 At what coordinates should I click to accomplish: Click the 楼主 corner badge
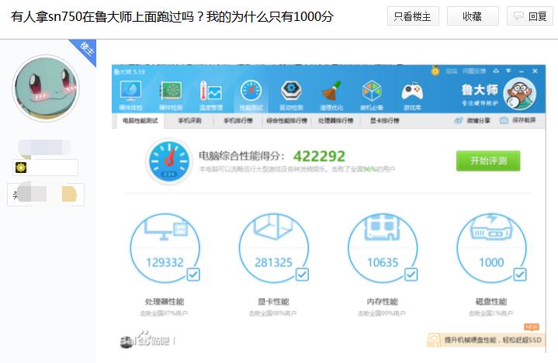click(85, 50)
